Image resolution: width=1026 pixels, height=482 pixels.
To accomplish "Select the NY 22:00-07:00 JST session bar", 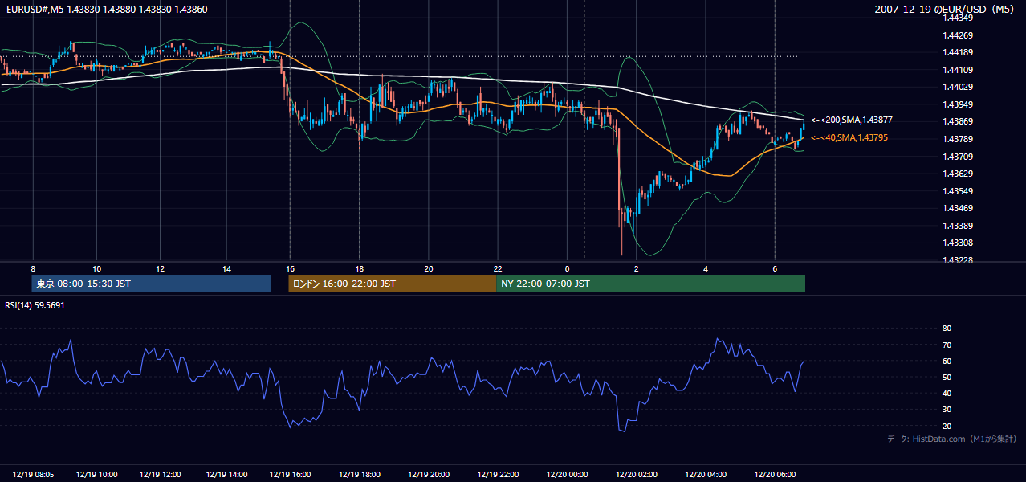I will pyautogui.click(x=650, y=284).
